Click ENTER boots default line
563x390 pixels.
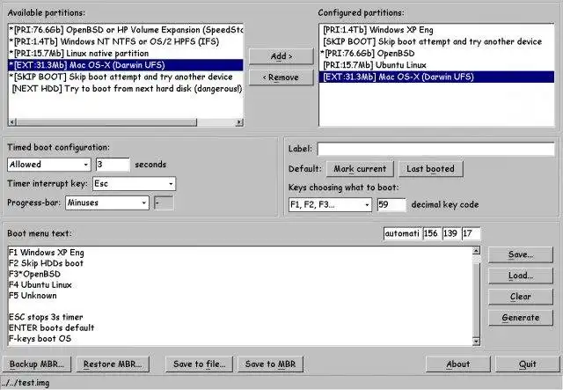(x=51, y=328)
